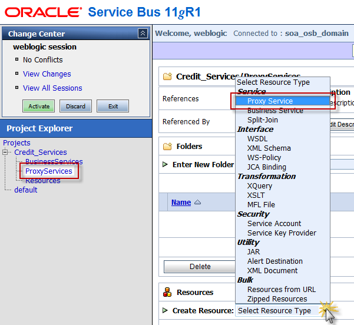Choose Split-Join resource type
The height and width of the screenshot is (325, 354).
pos(263,120)
